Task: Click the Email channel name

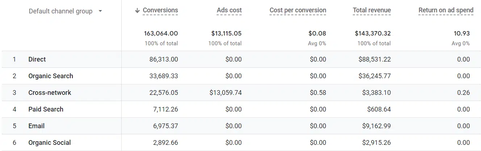Action: coord(37,126)
